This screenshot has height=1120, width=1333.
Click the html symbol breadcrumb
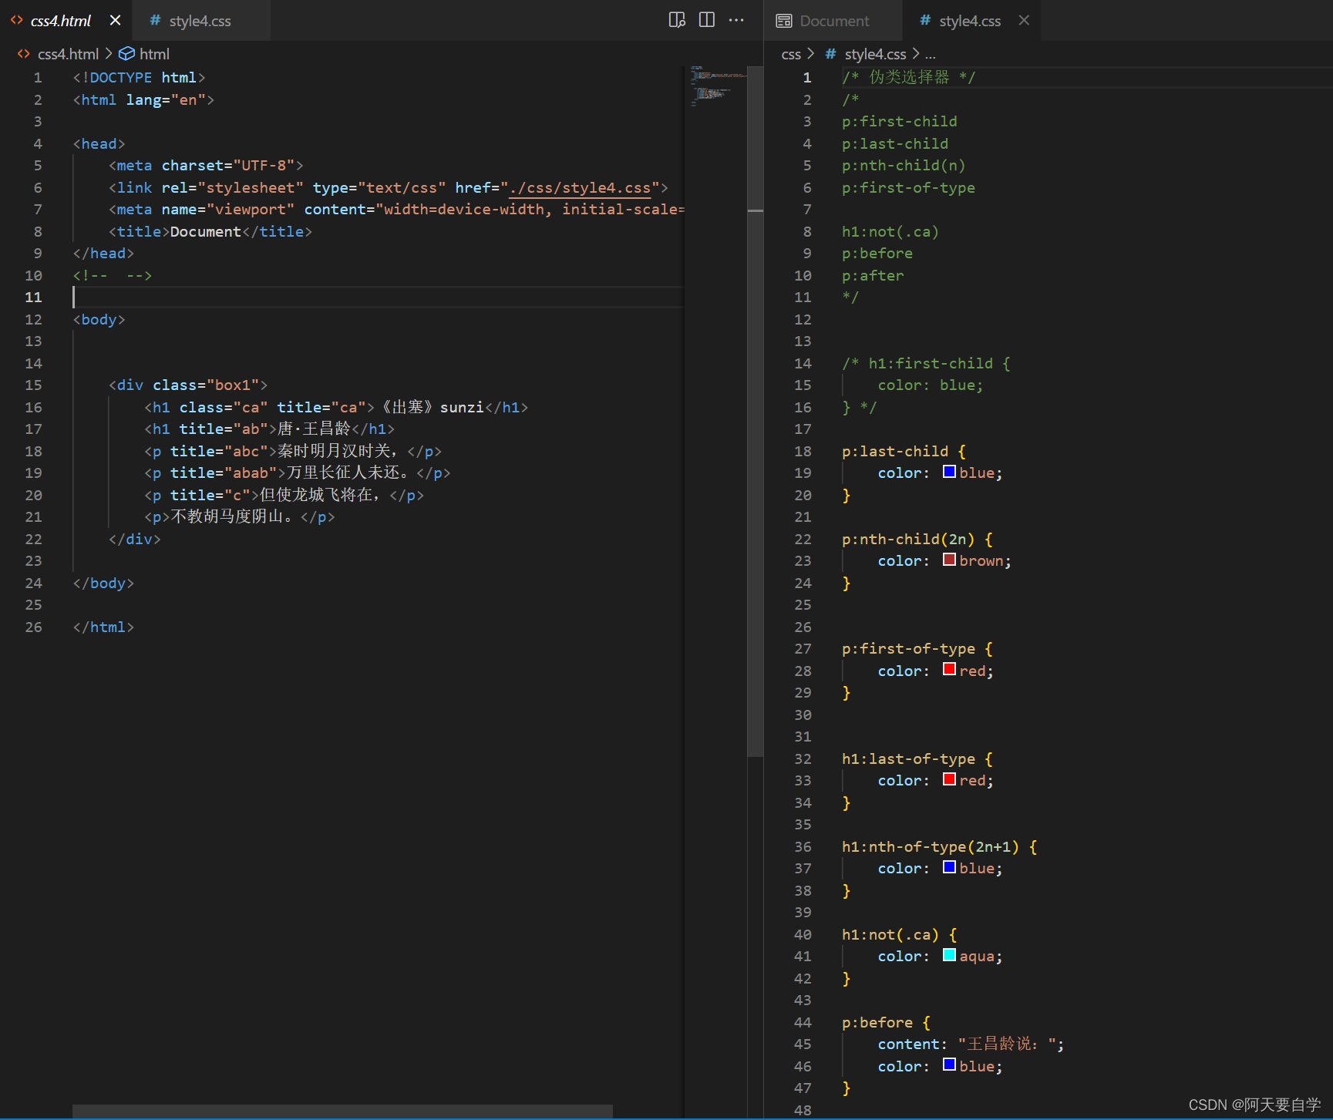[x=154, y=54]
